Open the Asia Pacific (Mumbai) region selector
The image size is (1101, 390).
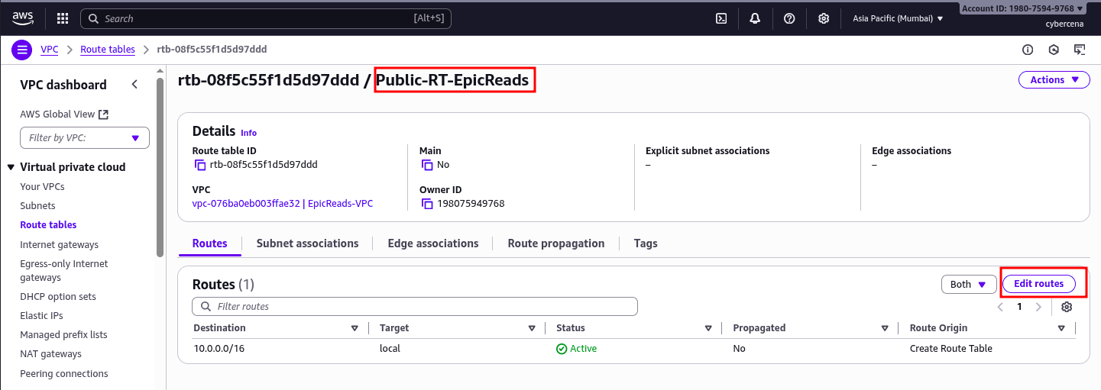point(898,18)
